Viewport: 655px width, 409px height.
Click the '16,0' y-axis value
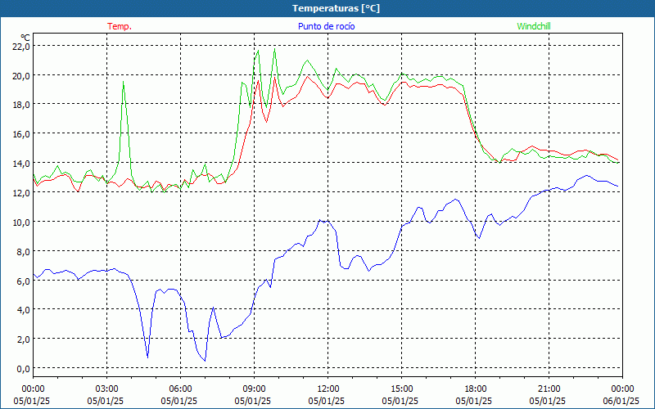pos(21,134)
